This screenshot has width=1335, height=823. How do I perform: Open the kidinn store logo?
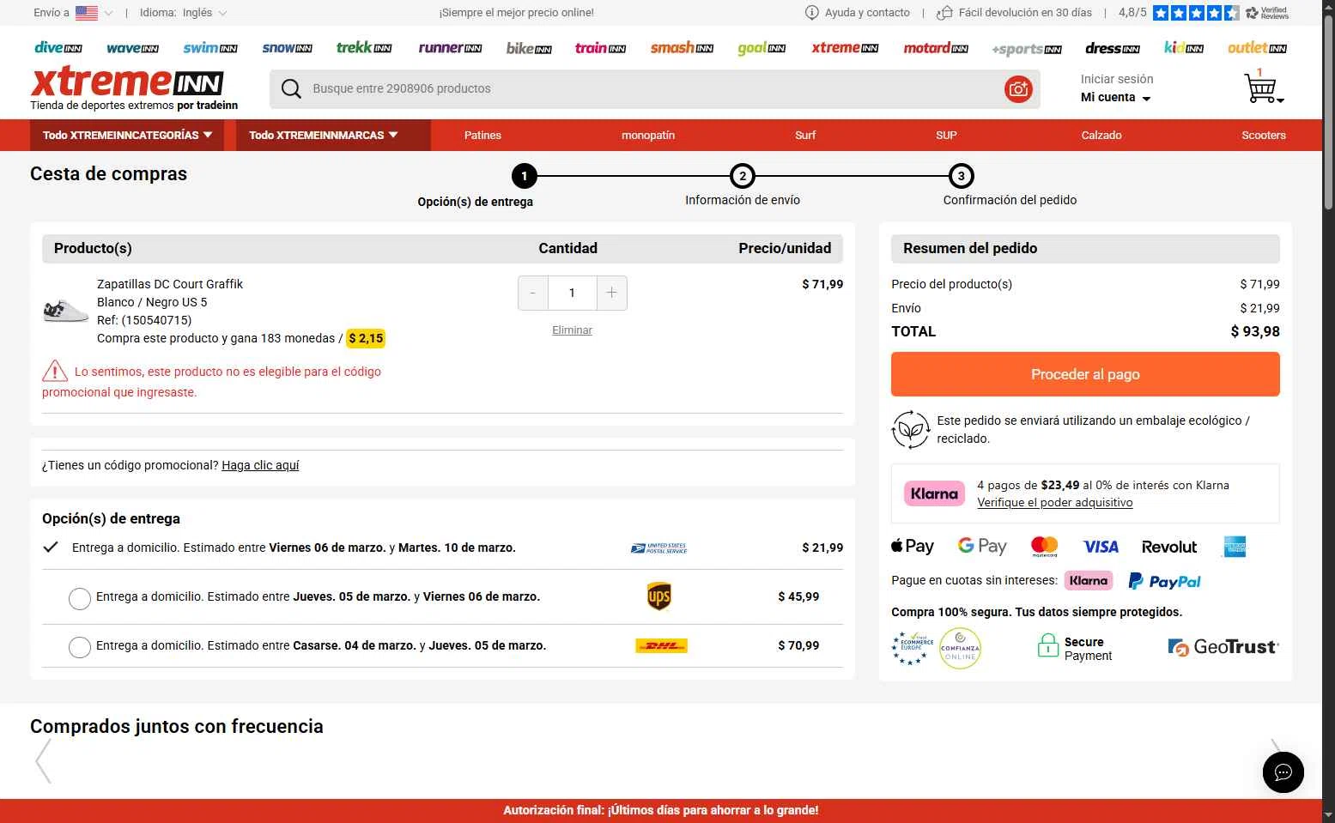pyautogui.click(x=1184, y=48)
